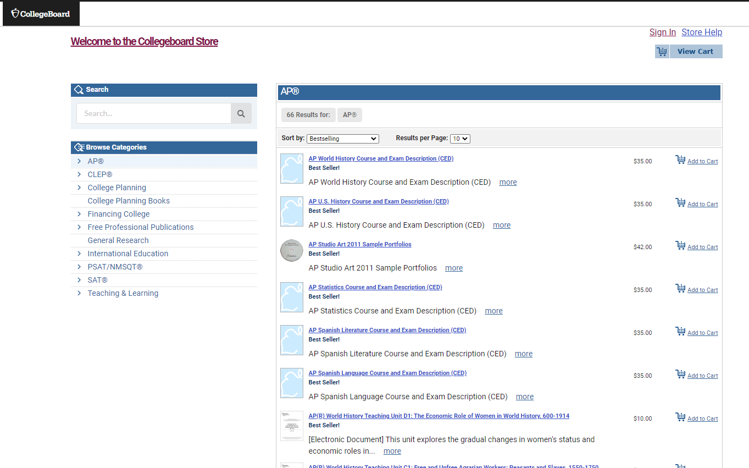The width and height of the screenshot is (749, 468).
Task: Expand the SAT® category chevron
Action: click(x=79, y=280)
